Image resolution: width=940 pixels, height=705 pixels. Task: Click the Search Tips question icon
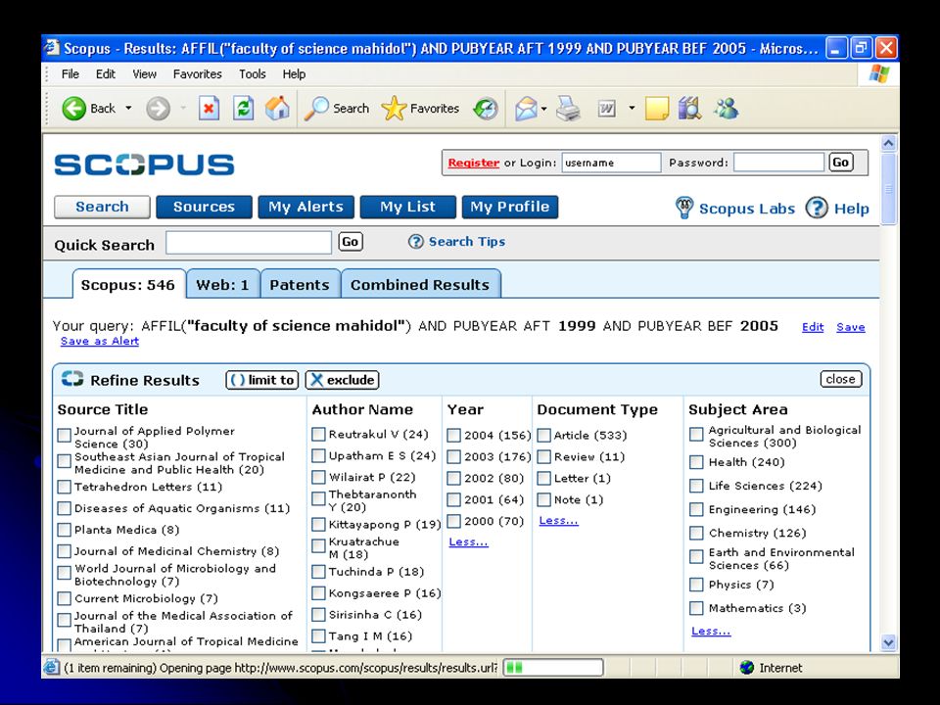415,242
